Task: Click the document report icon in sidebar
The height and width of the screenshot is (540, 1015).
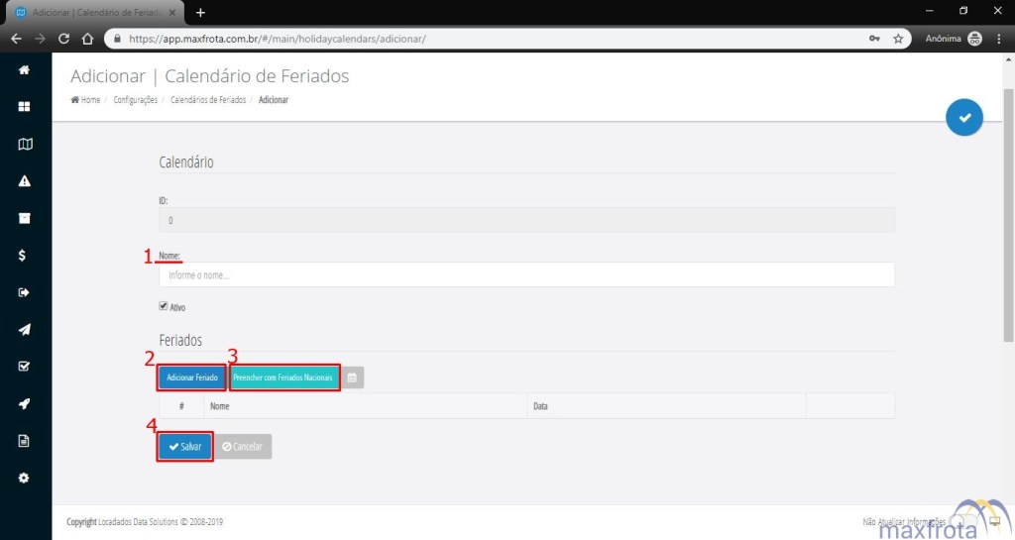Action: pos(25,441)
